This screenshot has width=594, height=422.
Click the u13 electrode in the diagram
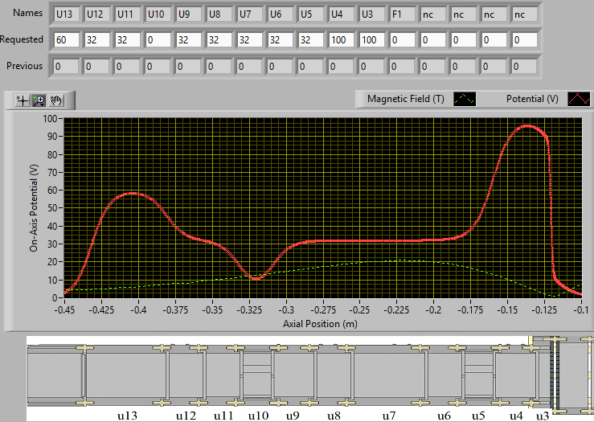125,375
